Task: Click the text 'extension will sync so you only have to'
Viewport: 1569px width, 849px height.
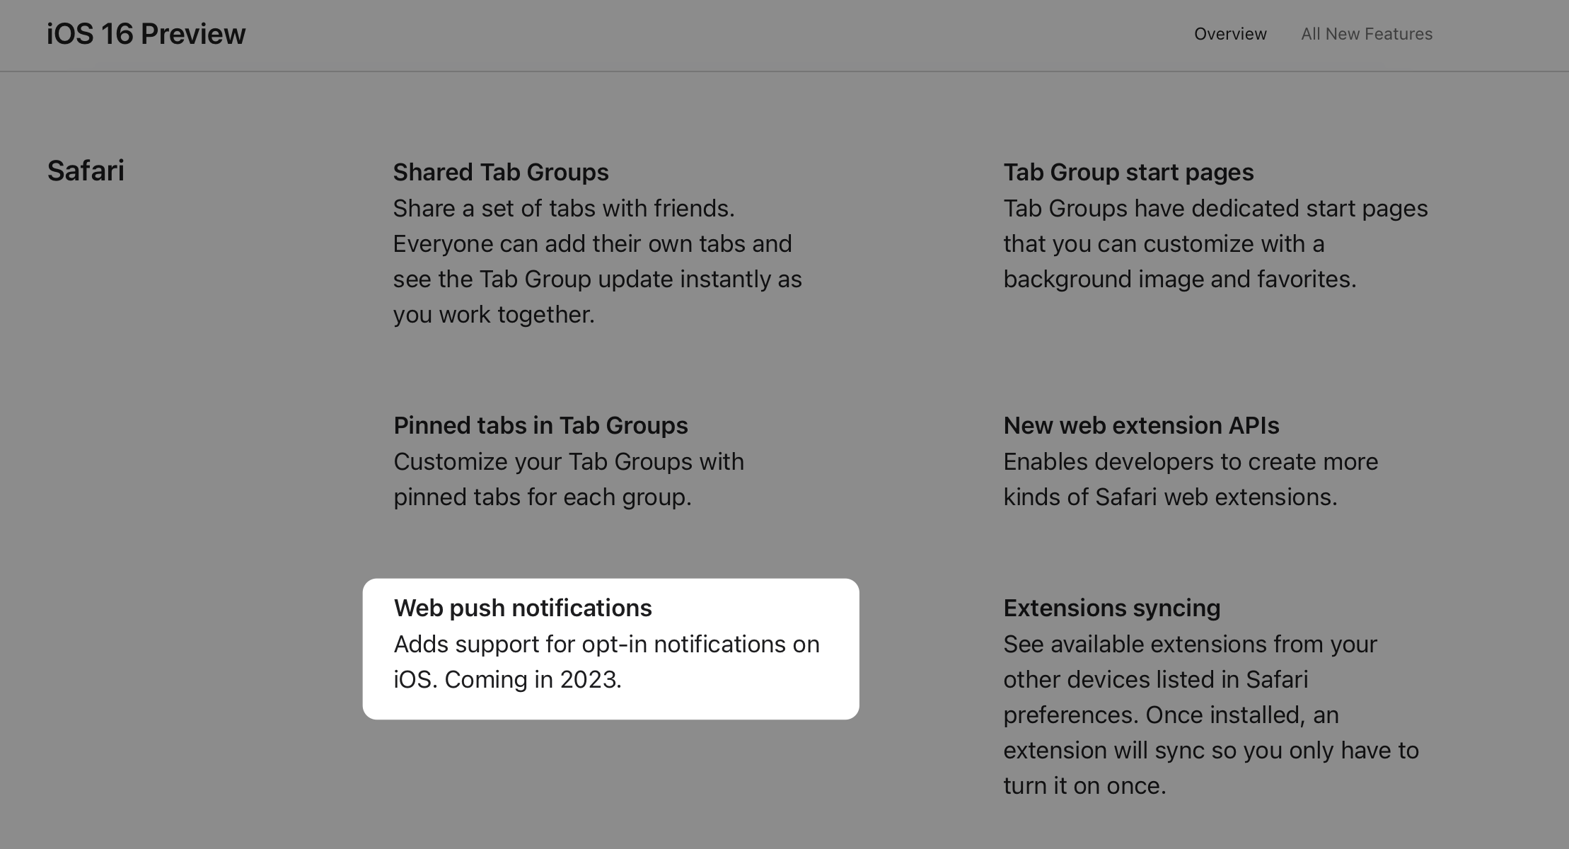Action: [x=1211, y=750]
